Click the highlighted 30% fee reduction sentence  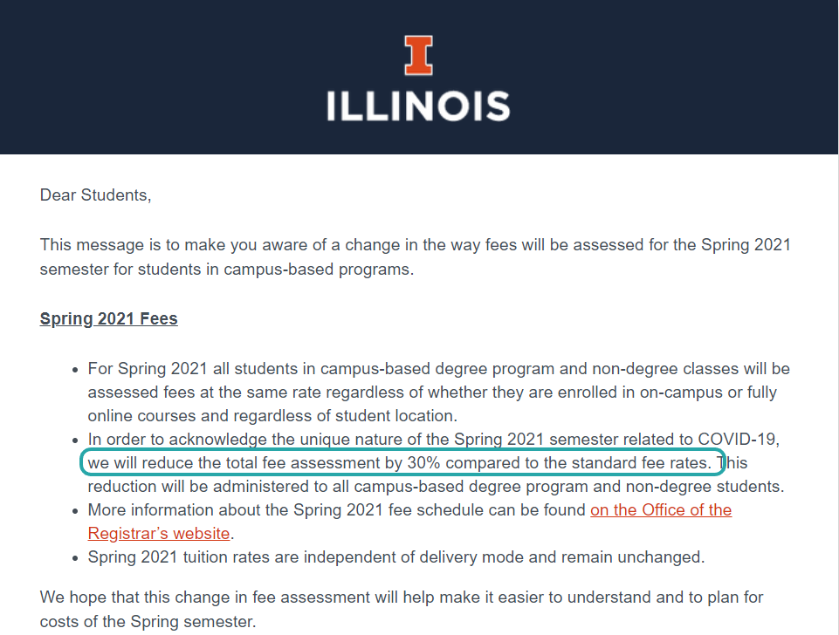(399, 463)
